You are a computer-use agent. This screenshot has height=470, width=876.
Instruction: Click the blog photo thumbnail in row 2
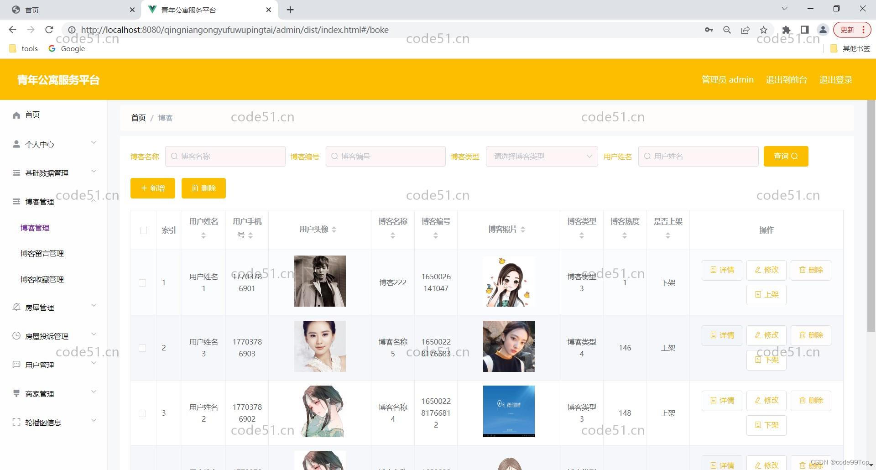point(509,346)
